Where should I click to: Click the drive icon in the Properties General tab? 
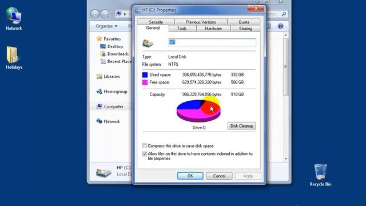tap(148, 43)
